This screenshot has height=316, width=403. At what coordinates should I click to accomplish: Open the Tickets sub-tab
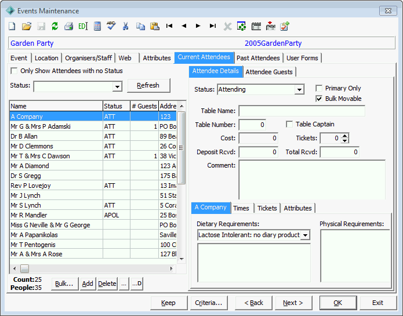[267, 208]
